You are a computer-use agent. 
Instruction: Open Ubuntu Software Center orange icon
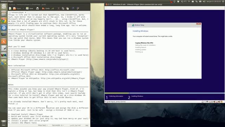pyautogui.click(x=4, y=42)
